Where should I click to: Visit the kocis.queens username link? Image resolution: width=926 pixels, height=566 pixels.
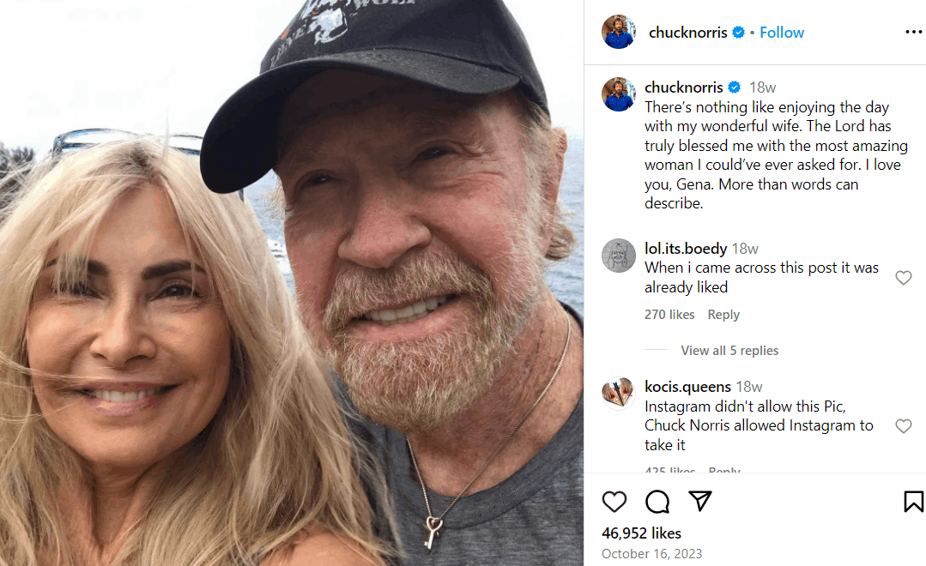[x=687, y=387]
